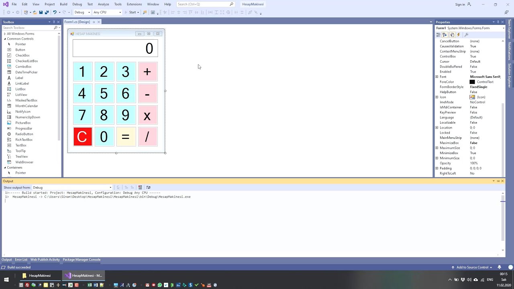Click the Open File toolbar icon
The height and width of the screenshot is (289, 514).
click(35, 12)
